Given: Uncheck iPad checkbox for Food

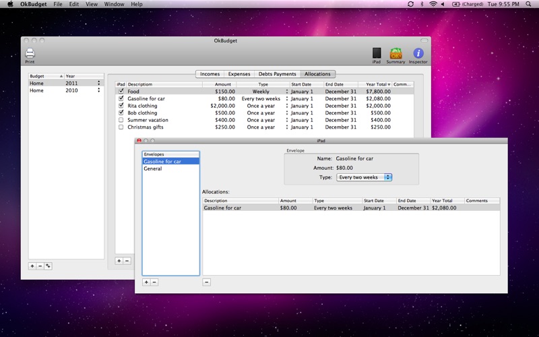Looking at the screenshot, I should (x=121, y=91).
